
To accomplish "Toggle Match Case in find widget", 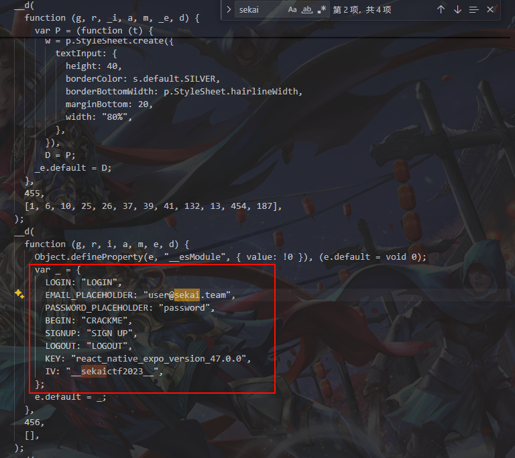I will point(292,10).
